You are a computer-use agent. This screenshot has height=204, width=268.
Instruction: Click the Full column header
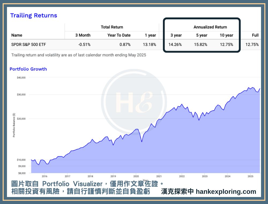click(x=255, y=35)
